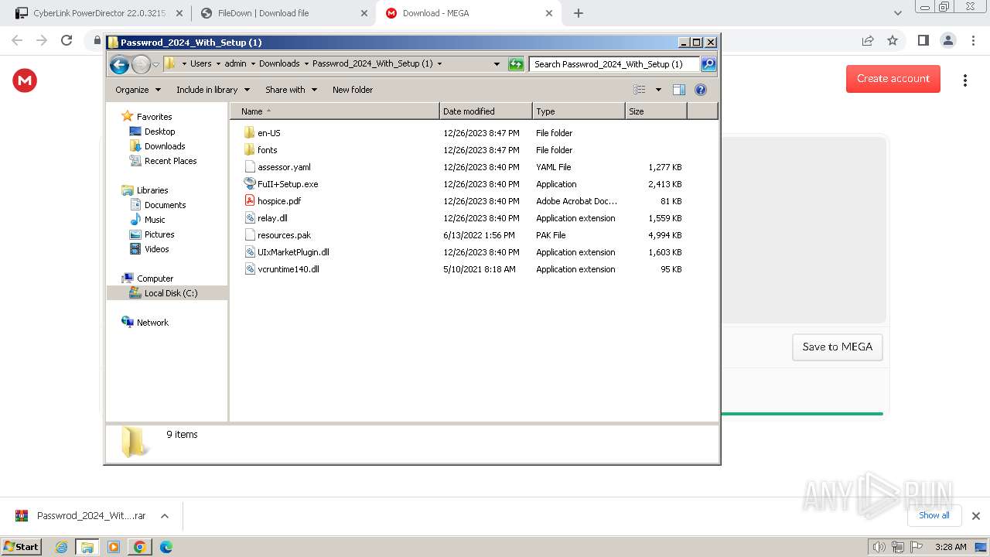Open Include in library dropdown

point(213,90)
